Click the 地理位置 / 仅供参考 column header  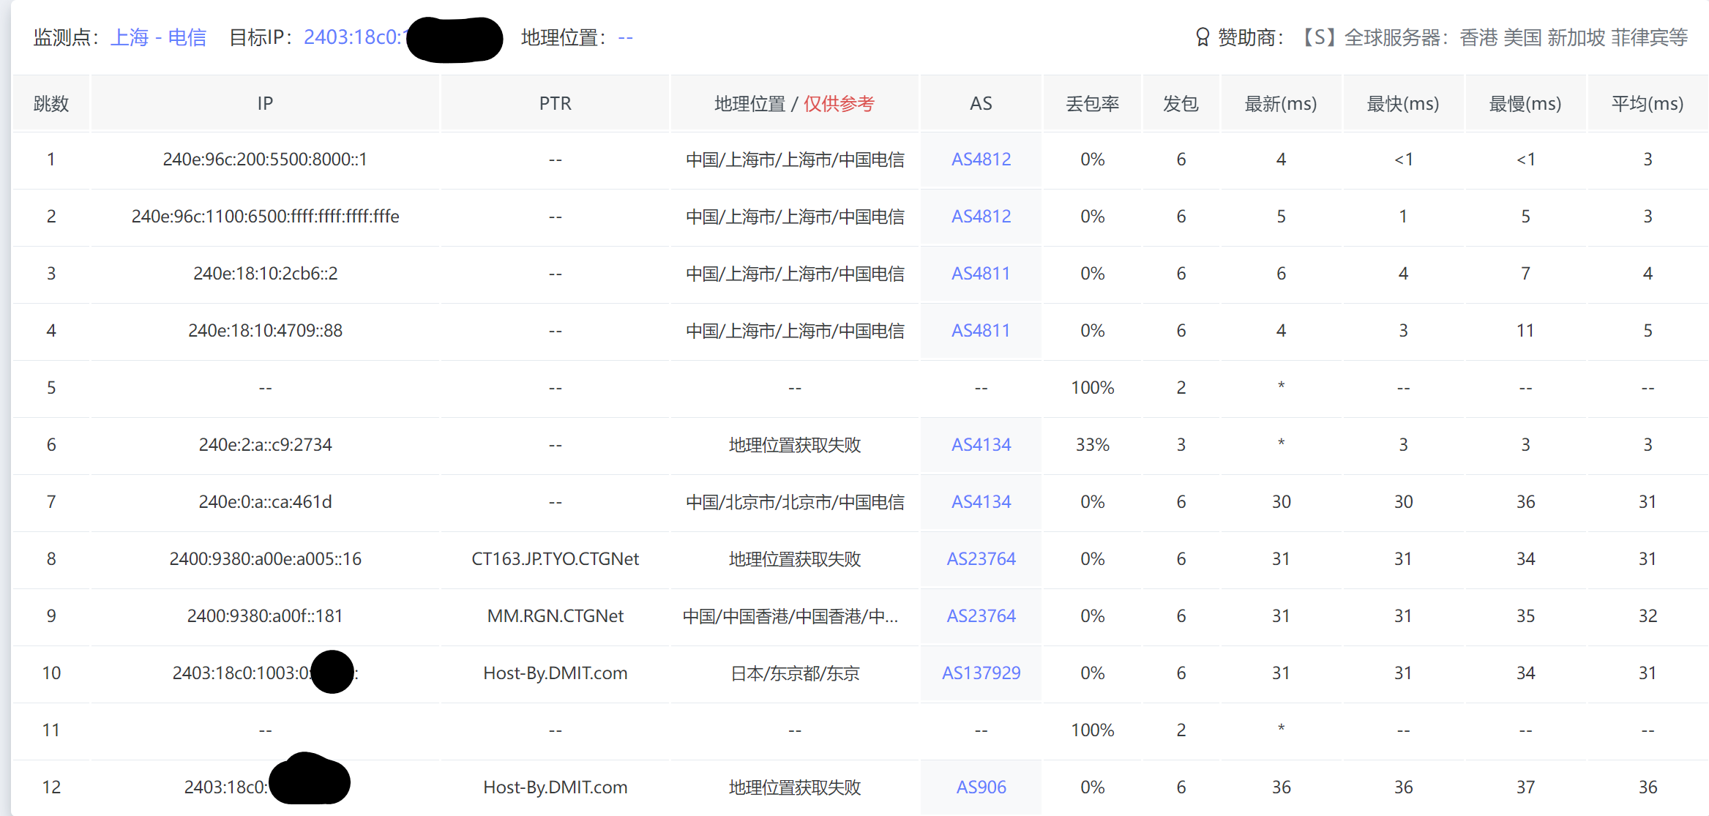pos(795,104)
